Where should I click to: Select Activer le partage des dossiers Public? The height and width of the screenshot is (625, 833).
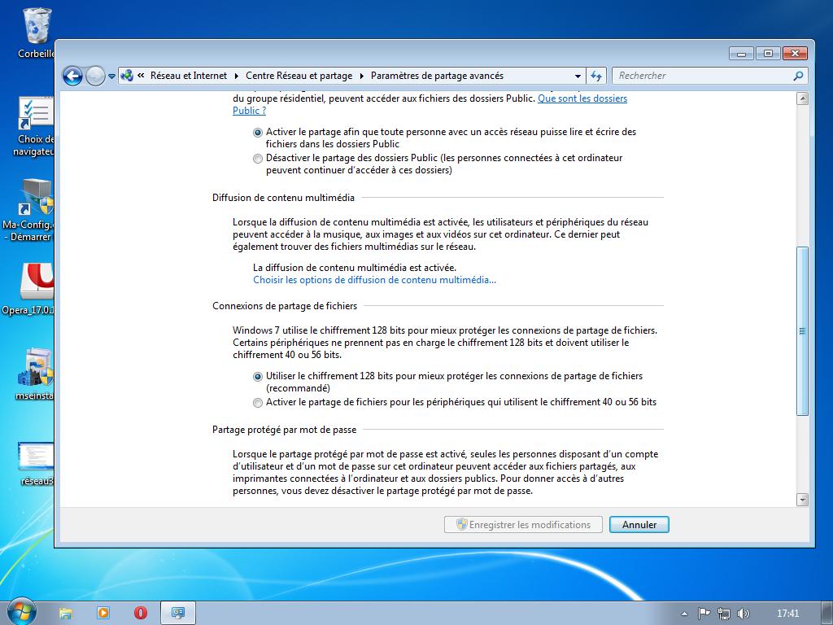[258, 133]
